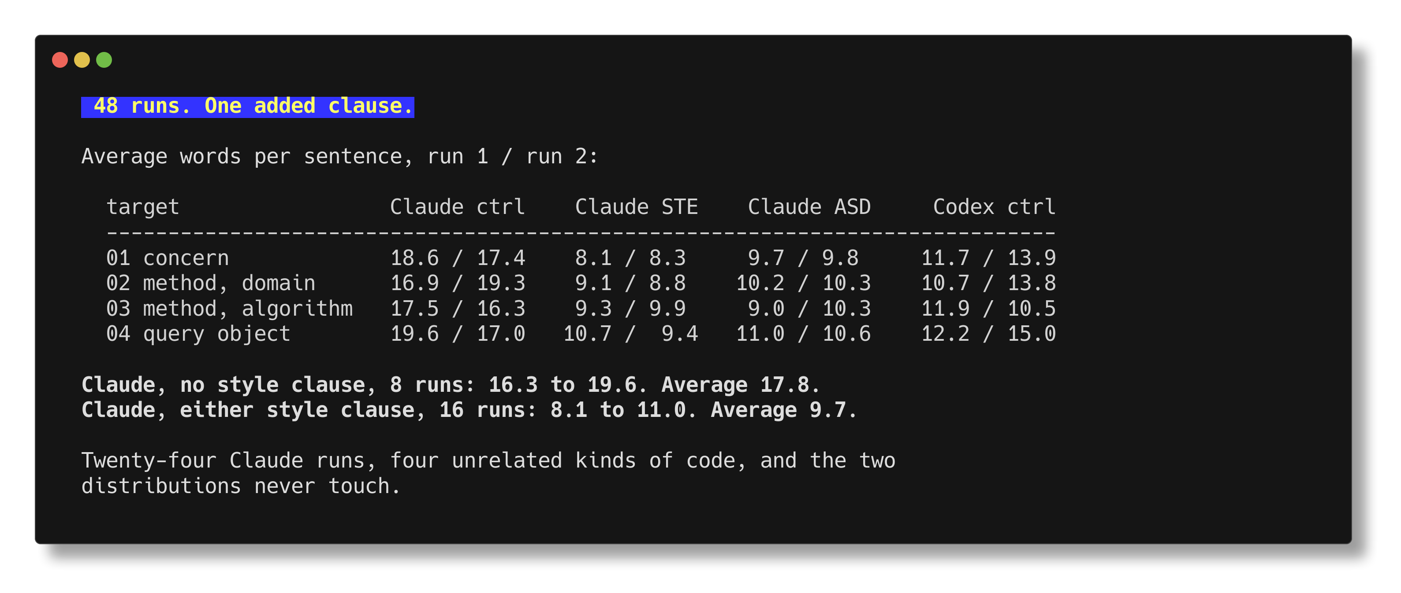Select the '03 method, algorithm' row label

pyautogui.click(x=230, y=309)
